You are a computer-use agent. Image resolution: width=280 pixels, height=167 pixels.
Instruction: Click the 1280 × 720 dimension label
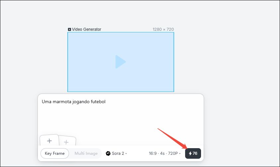pyautogui.click(x=163, y=29)
